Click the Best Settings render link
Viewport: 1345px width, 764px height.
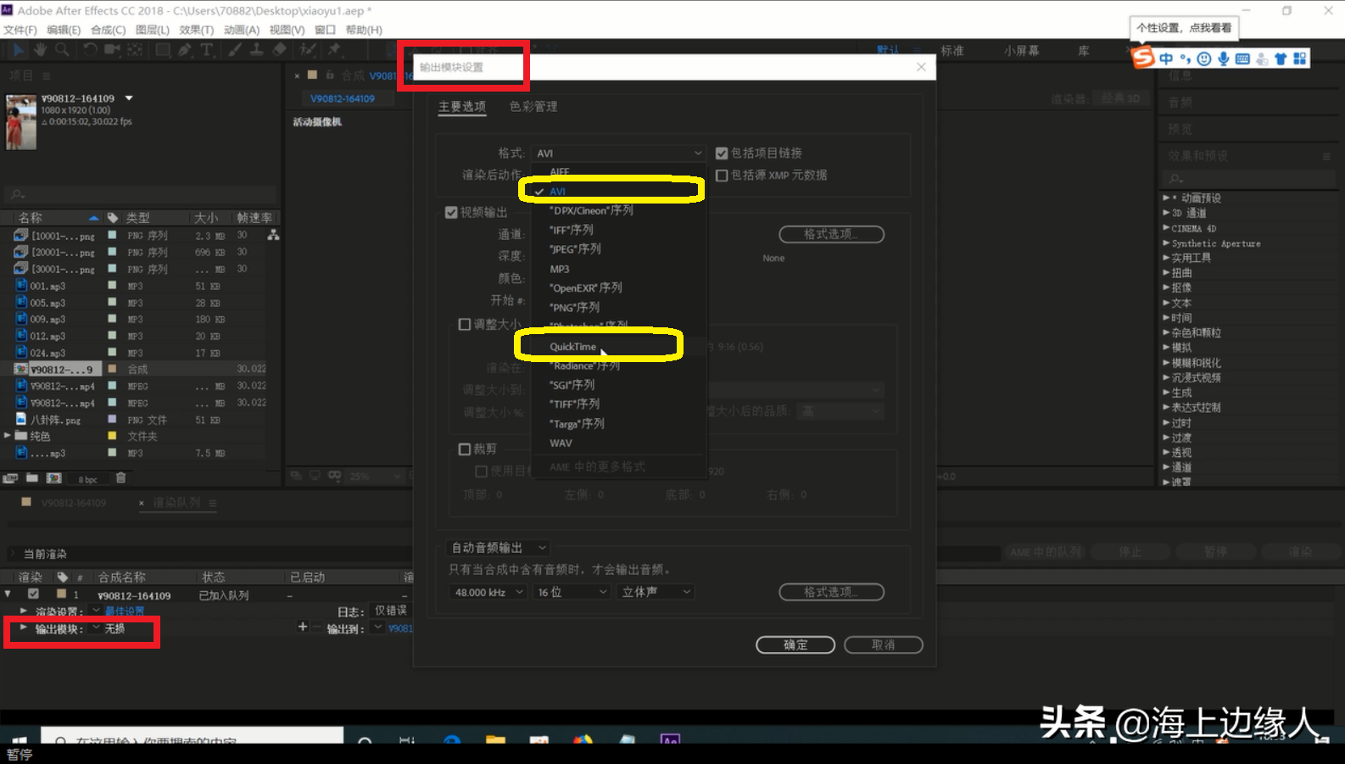tap(125, 611)
